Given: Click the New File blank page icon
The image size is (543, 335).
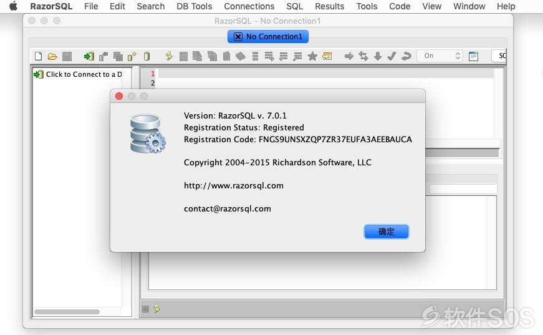Looking at the screenshot, I should 39,56.
